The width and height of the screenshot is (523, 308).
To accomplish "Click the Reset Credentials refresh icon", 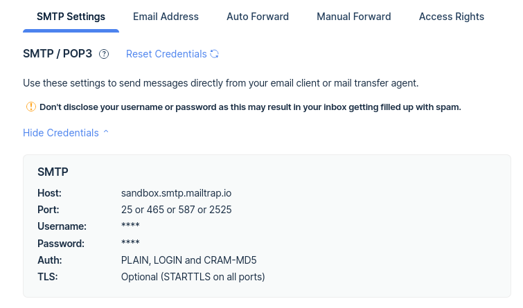I will tap(214, 54).
